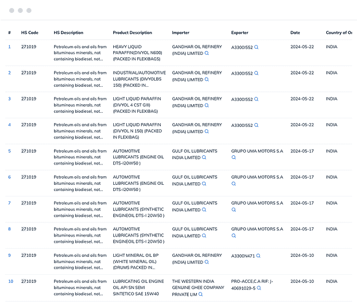The image size is (357, 308).
Task: Click the Country of Origin column header
Action: [x=339, y=33]
